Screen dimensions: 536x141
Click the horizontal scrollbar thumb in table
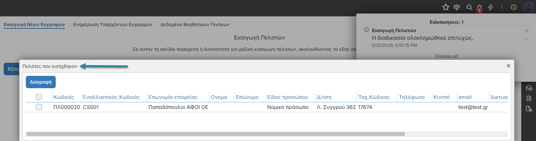click(x=215, y=134)
